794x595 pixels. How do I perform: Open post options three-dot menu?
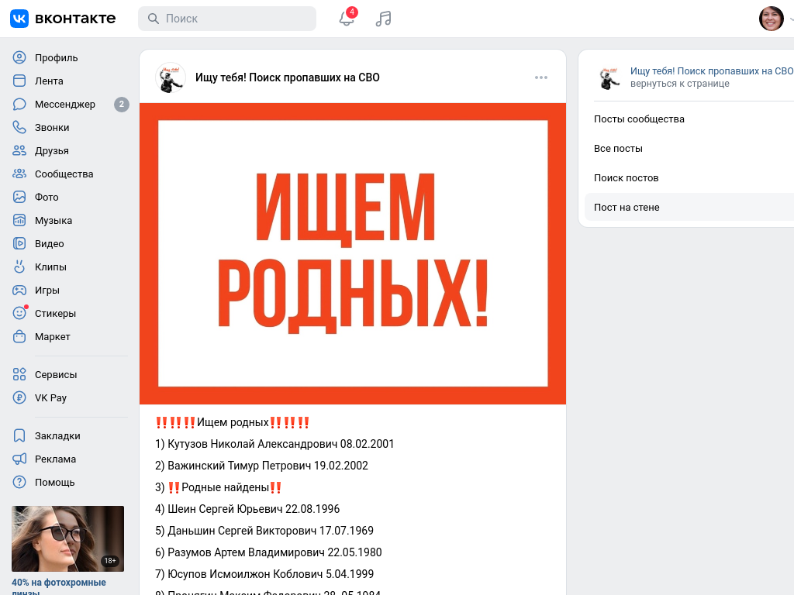click(x=541, y=77)
